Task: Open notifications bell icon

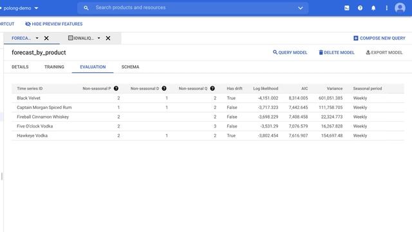Action: [373, 8]
